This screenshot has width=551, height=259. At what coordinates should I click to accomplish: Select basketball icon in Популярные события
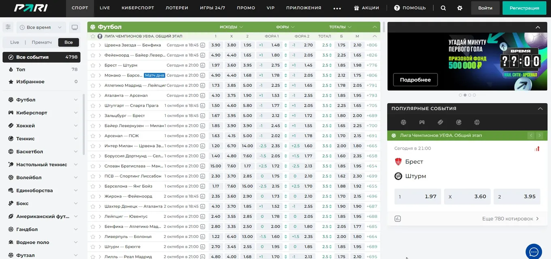tap(477, 122)
